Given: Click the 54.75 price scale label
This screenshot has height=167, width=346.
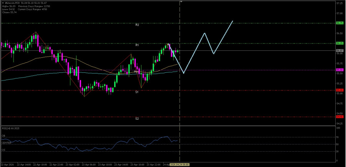Looking at the screenshot, I should tap(339, 104).
